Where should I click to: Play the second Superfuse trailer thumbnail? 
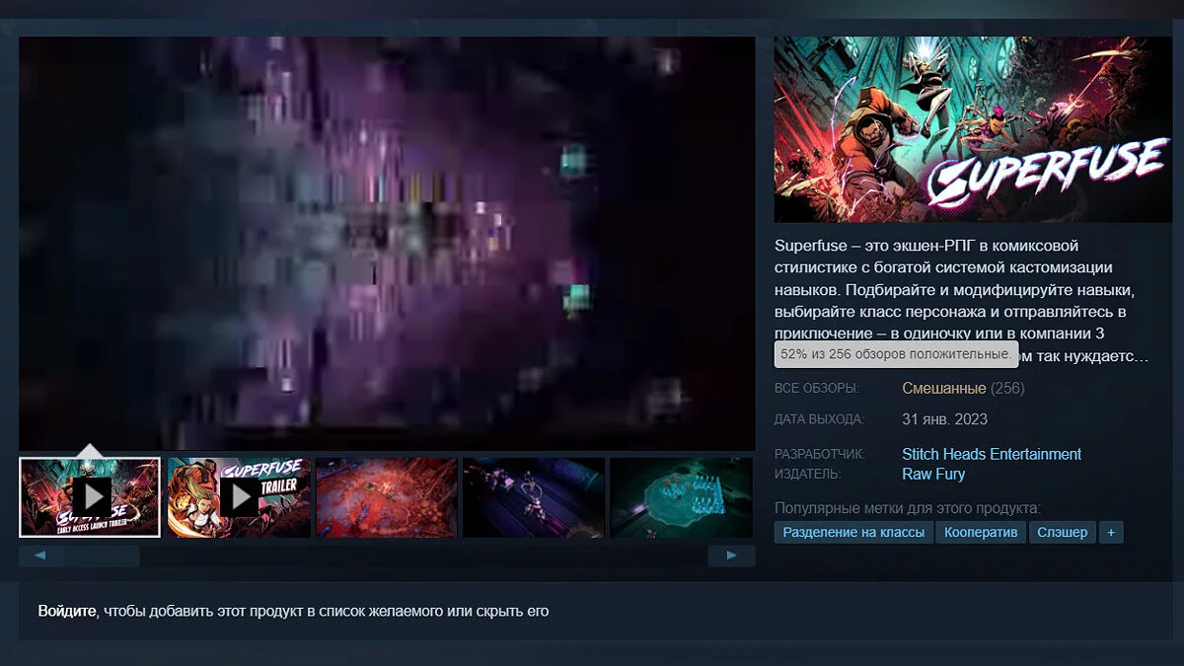(x=239, y=497)
